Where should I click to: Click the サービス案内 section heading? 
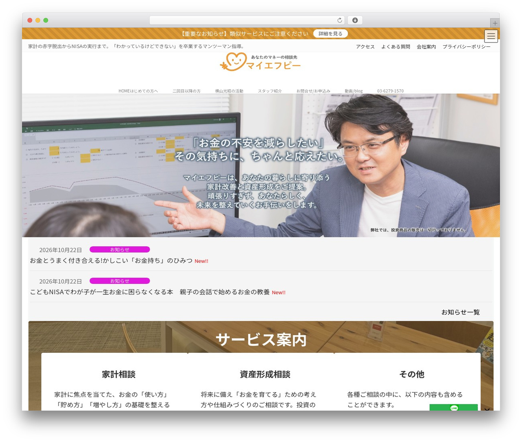pyautogui.click(x=261, y=340)
